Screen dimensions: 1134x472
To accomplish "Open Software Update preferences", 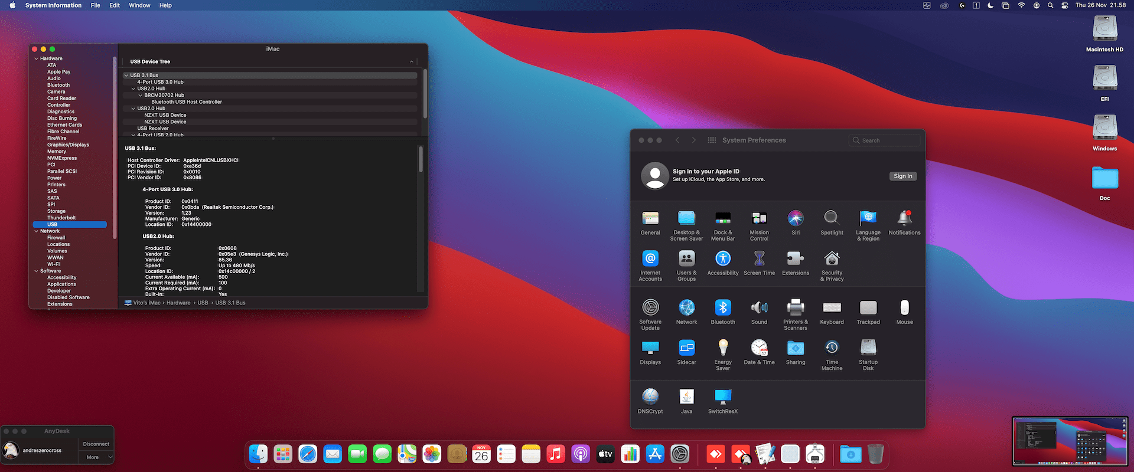I will pos(650,308).
